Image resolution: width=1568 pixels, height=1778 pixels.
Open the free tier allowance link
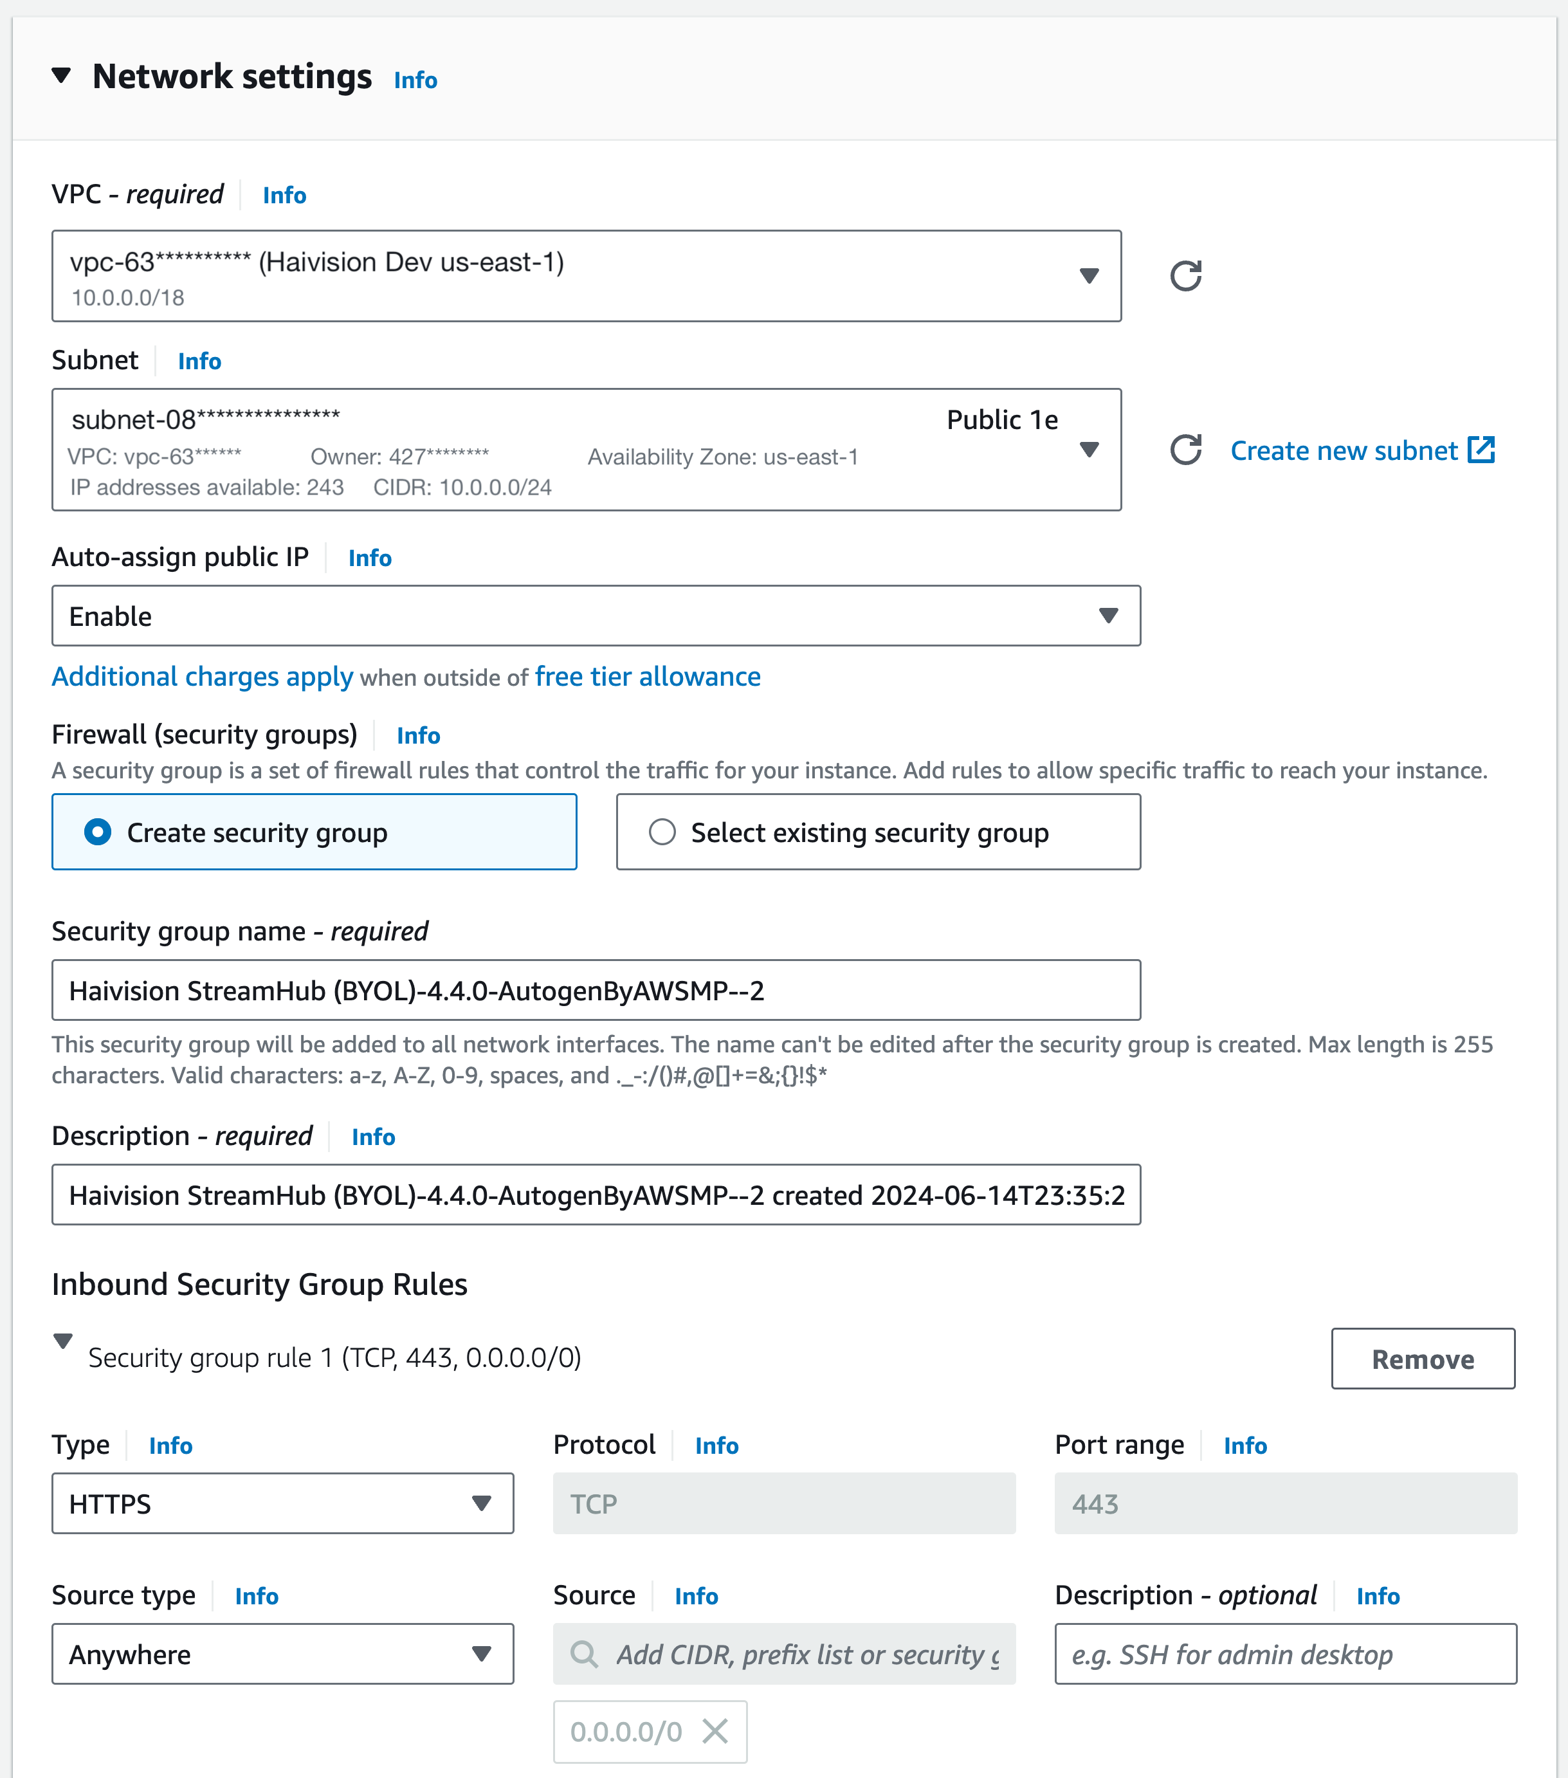tap(647, 677)
